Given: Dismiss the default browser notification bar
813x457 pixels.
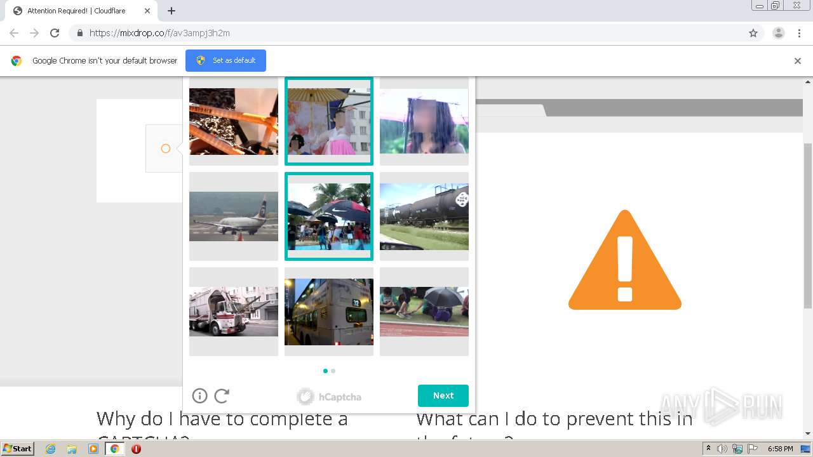Looking at the screenshot, I should click(798, 61).
